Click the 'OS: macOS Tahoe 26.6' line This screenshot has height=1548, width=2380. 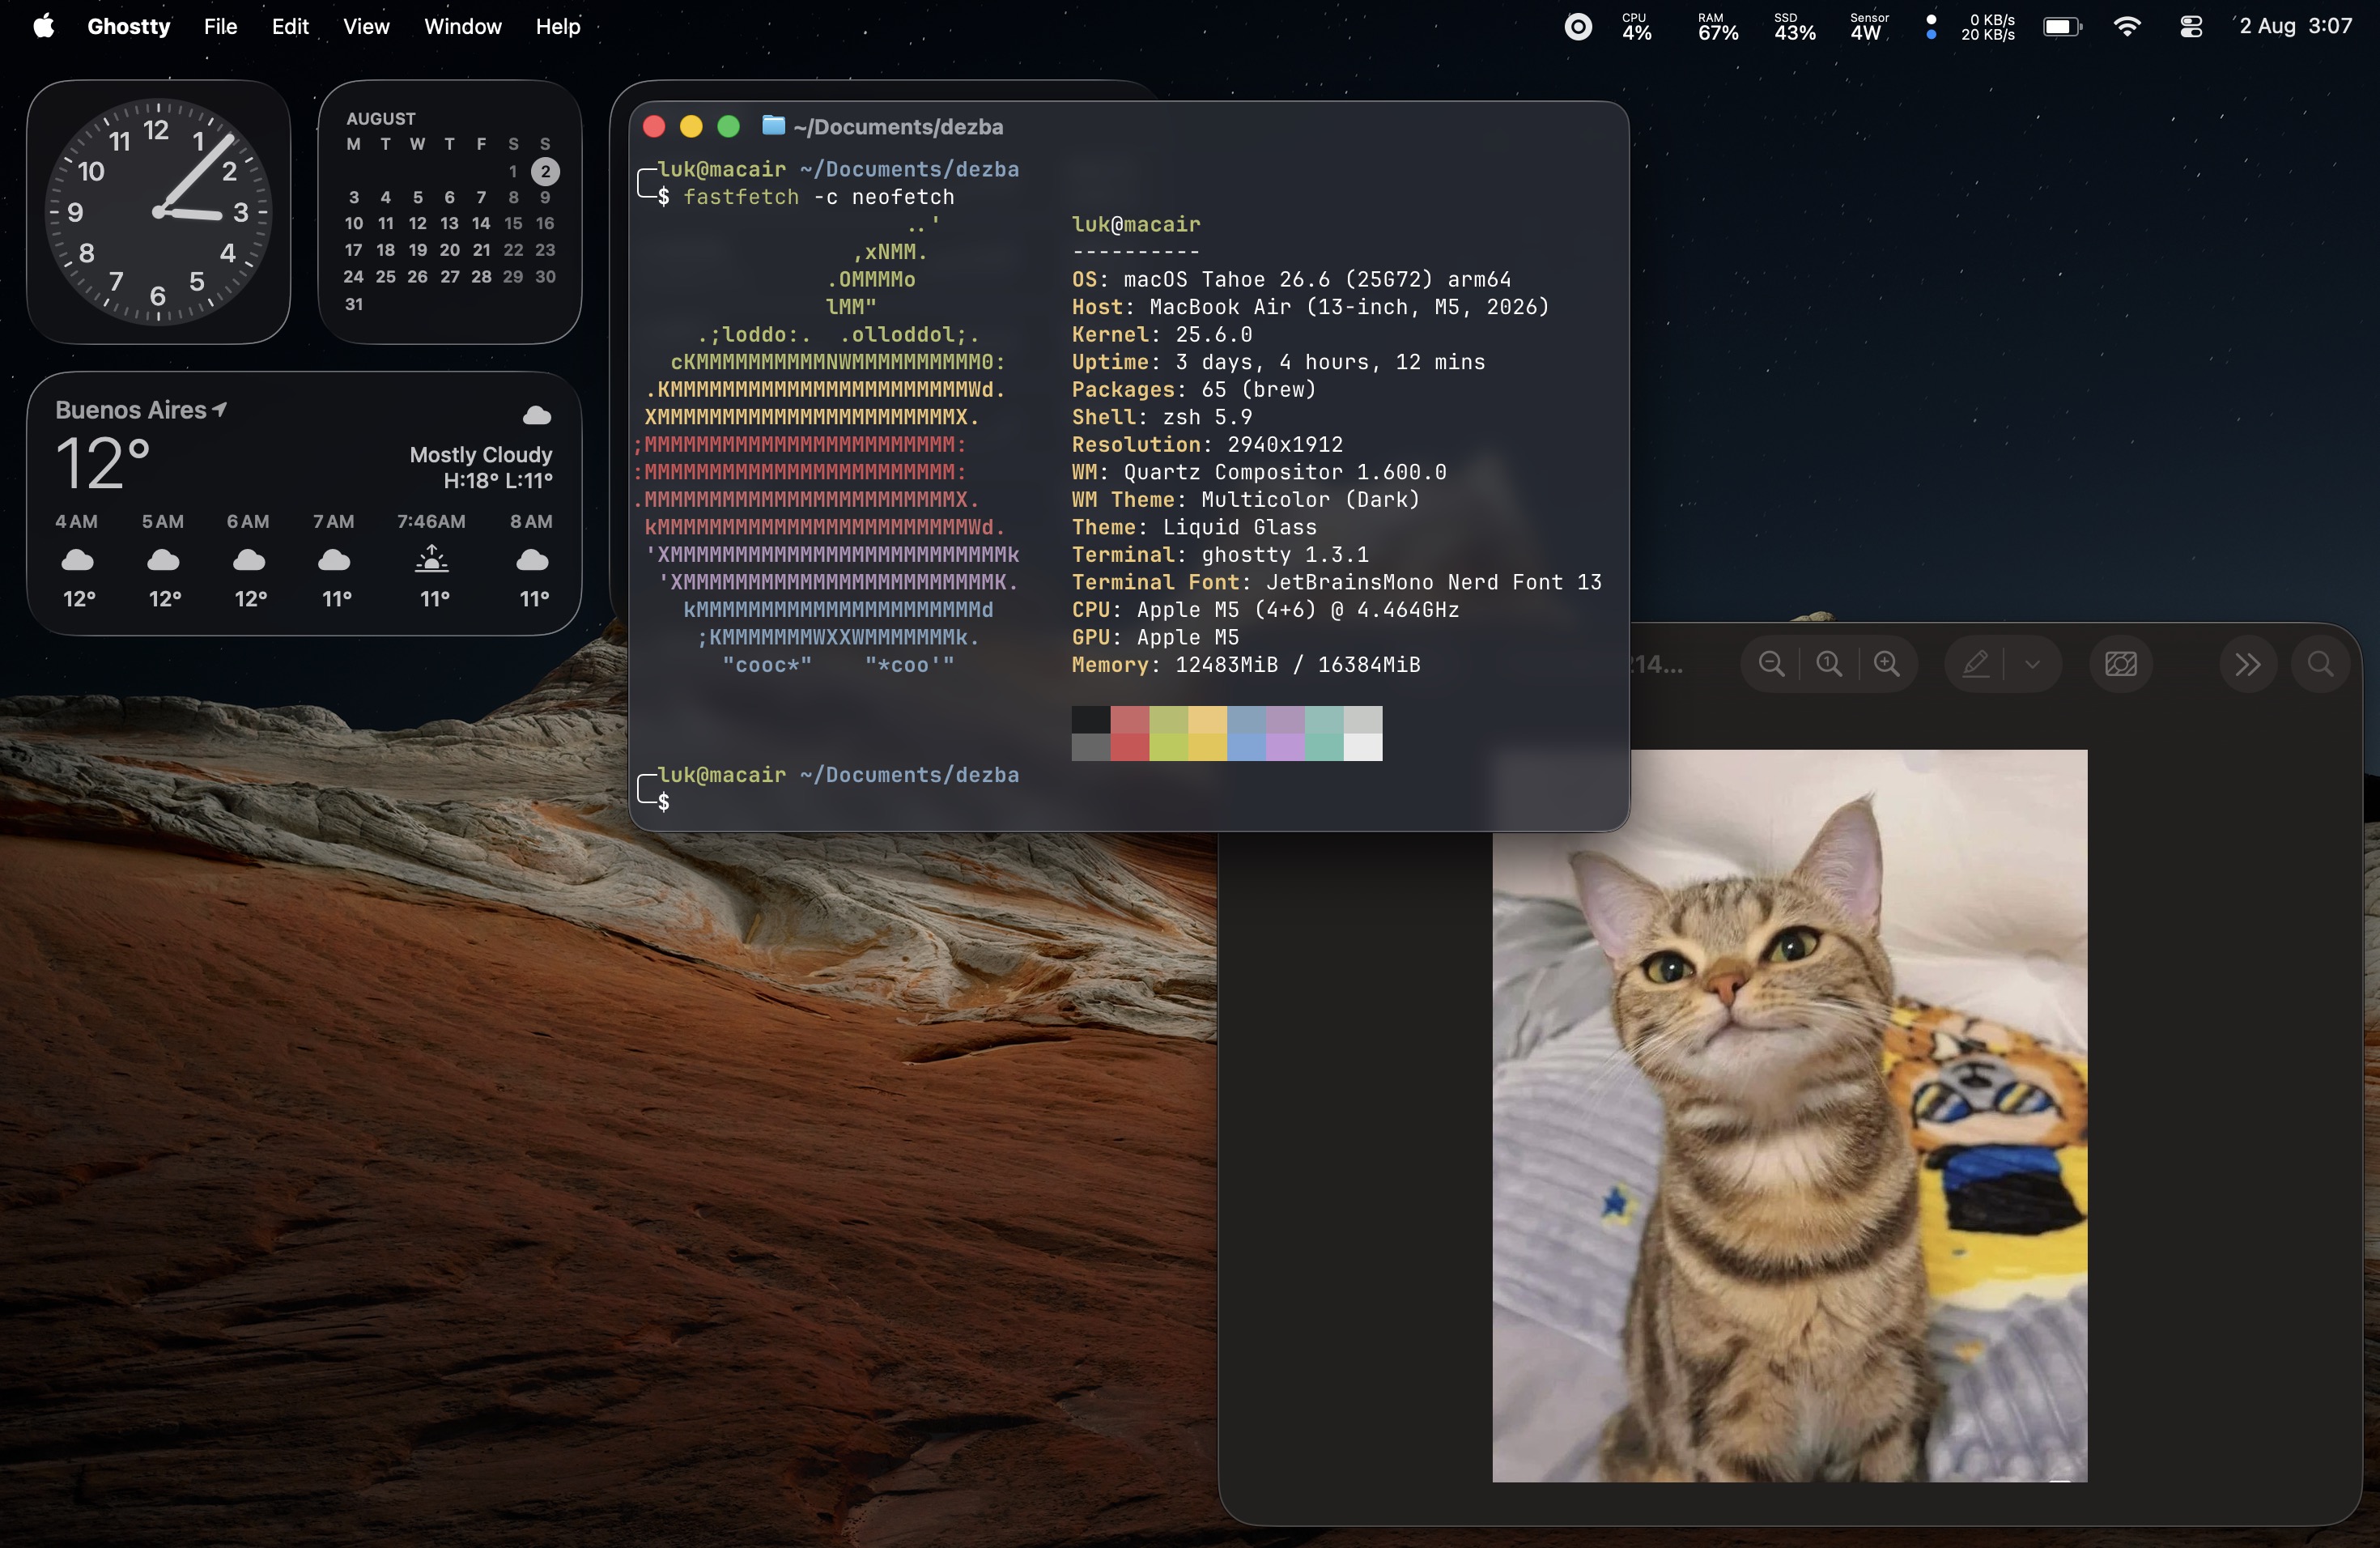(x=1291, y=279)
